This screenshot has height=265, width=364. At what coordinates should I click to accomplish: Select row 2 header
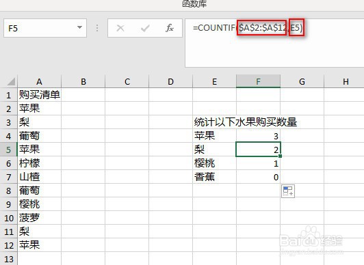point(9,109)
